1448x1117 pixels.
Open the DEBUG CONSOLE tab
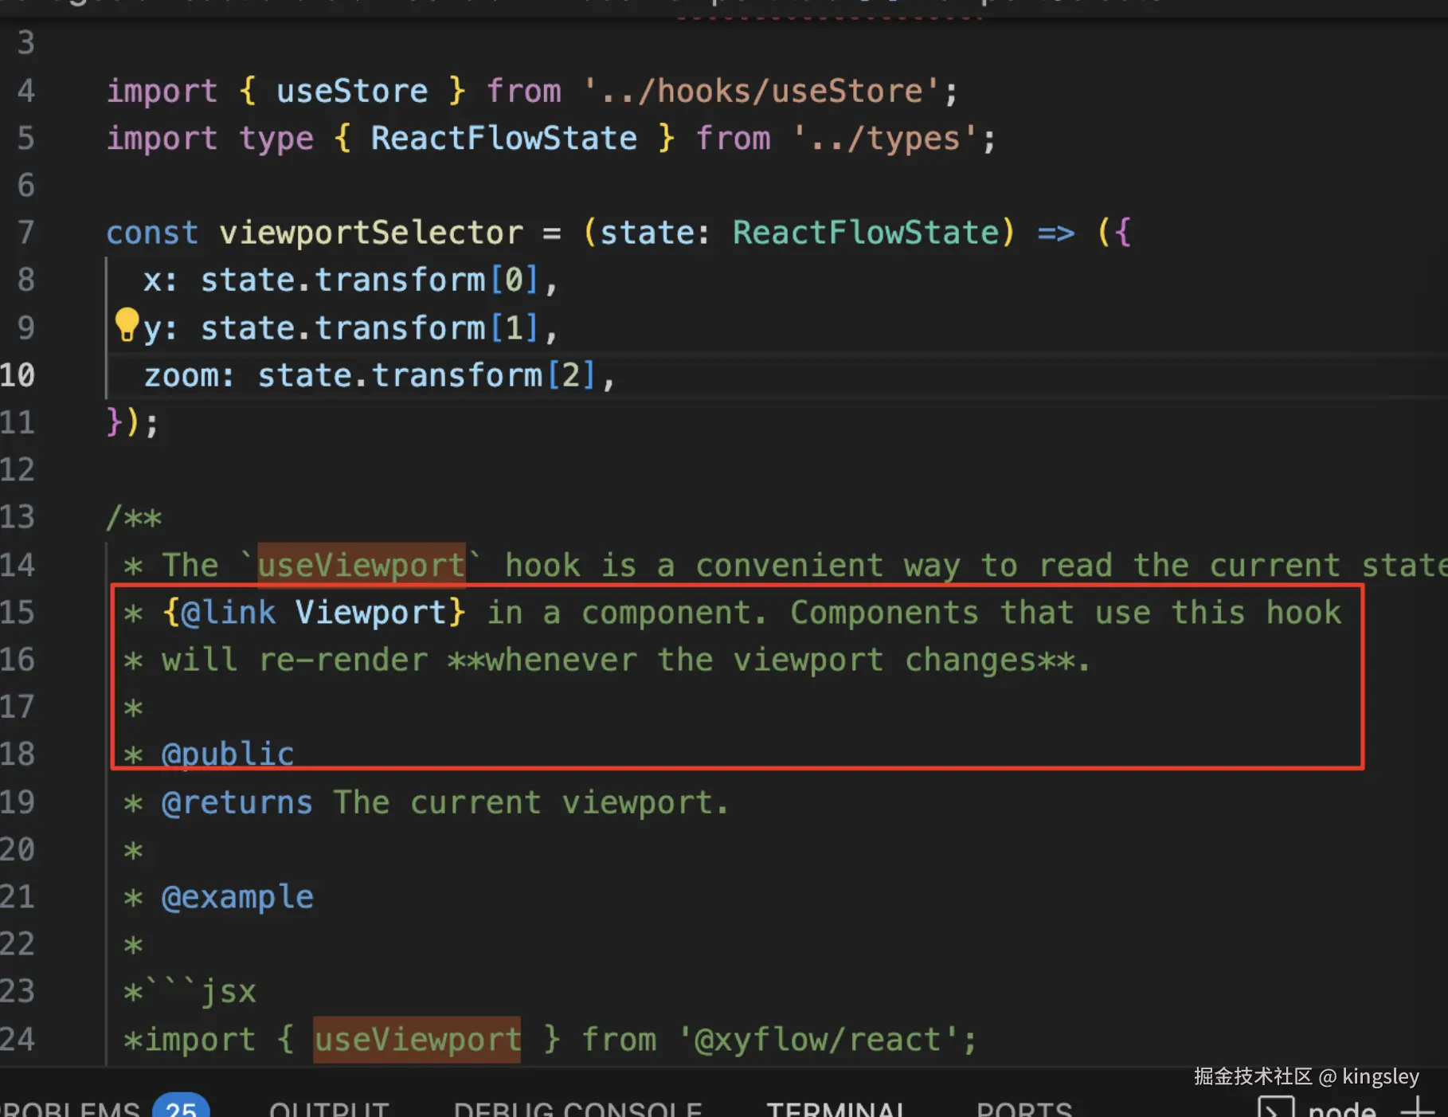[x=577, y=1109]
